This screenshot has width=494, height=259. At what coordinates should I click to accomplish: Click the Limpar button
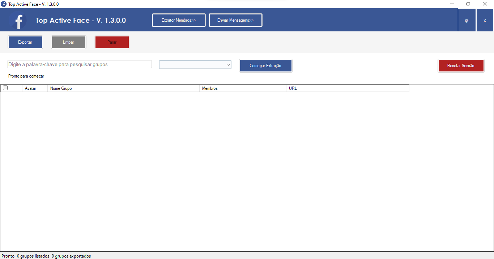[x=69, y=42]
